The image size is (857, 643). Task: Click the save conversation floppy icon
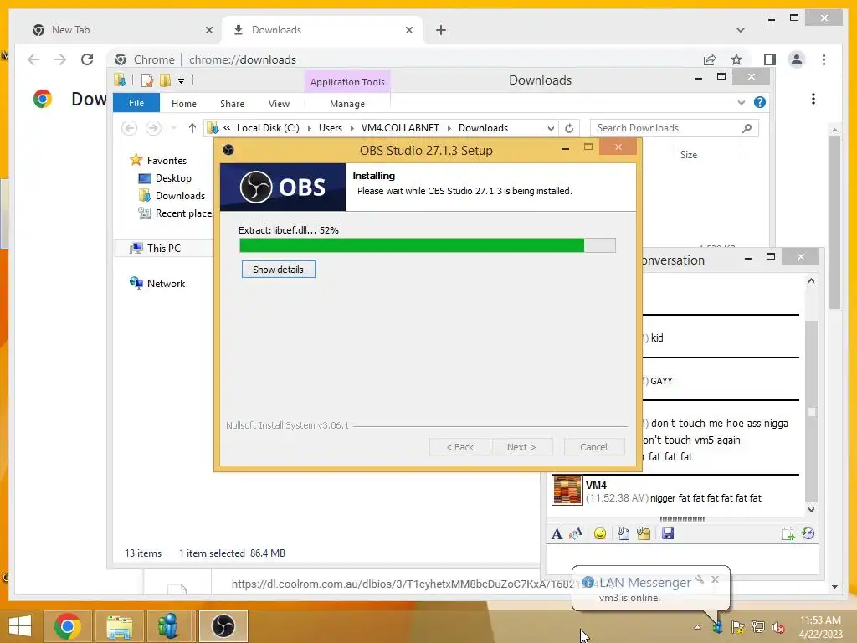tap(667, 533)
